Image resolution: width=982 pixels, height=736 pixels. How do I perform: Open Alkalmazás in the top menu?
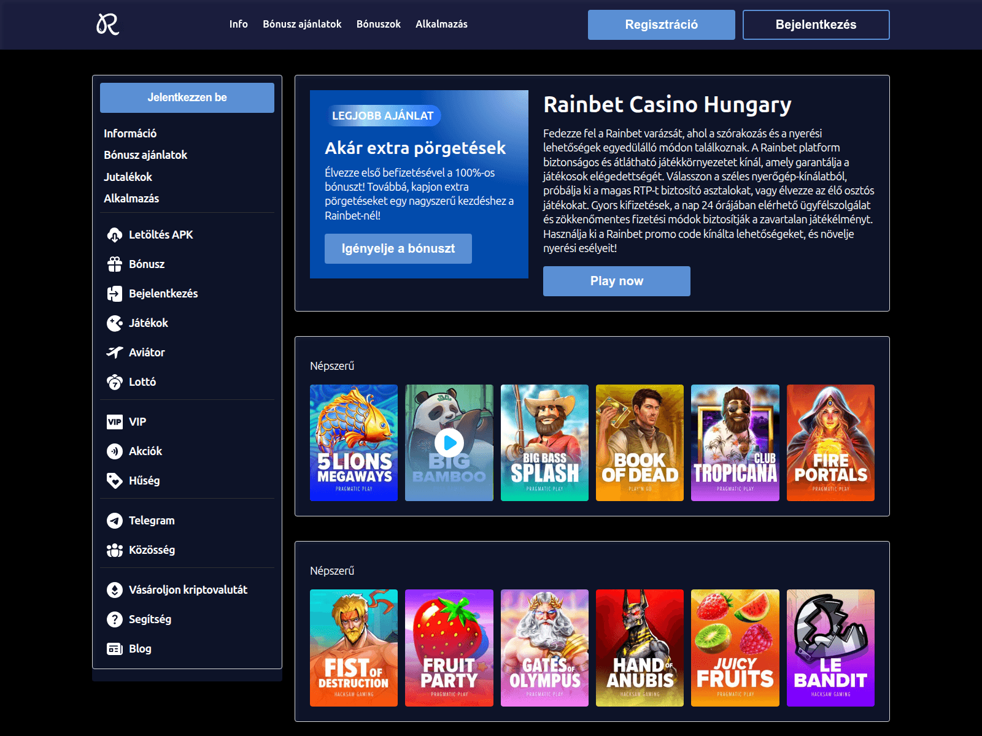(x=441, y=24)
